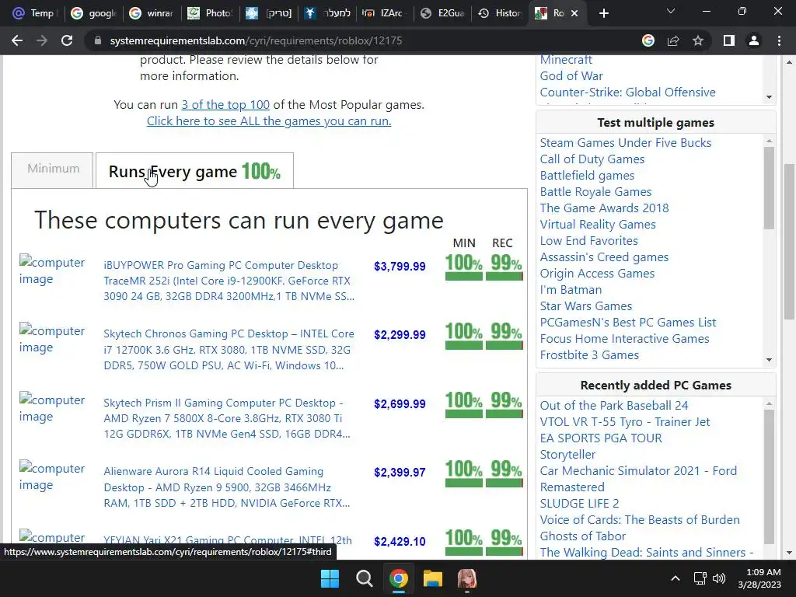Screen dimensions: 796x597
Task: Open Counter-Strike: Global Offensive link
Action: (627, 92)
